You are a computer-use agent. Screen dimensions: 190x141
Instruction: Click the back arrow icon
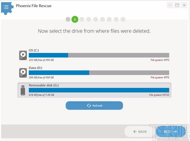(x=135, y=131)
